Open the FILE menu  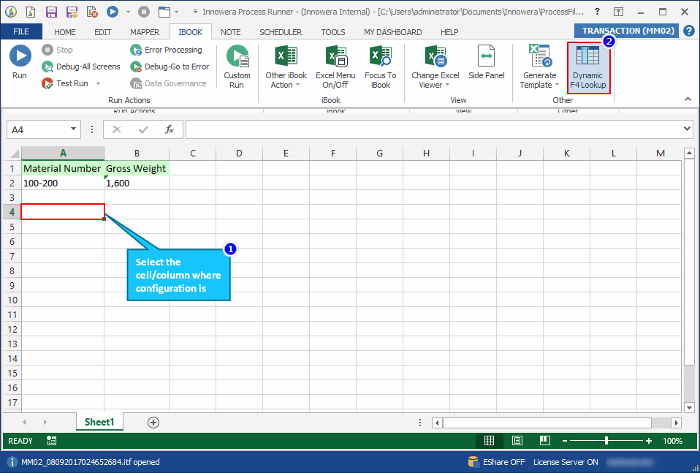point(21,31)
